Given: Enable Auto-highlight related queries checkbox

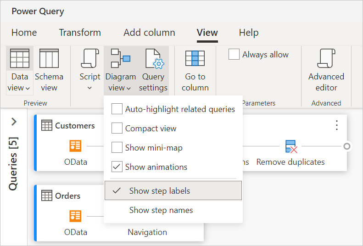Looking at the screenshot, I should click(x=117, y=109).
